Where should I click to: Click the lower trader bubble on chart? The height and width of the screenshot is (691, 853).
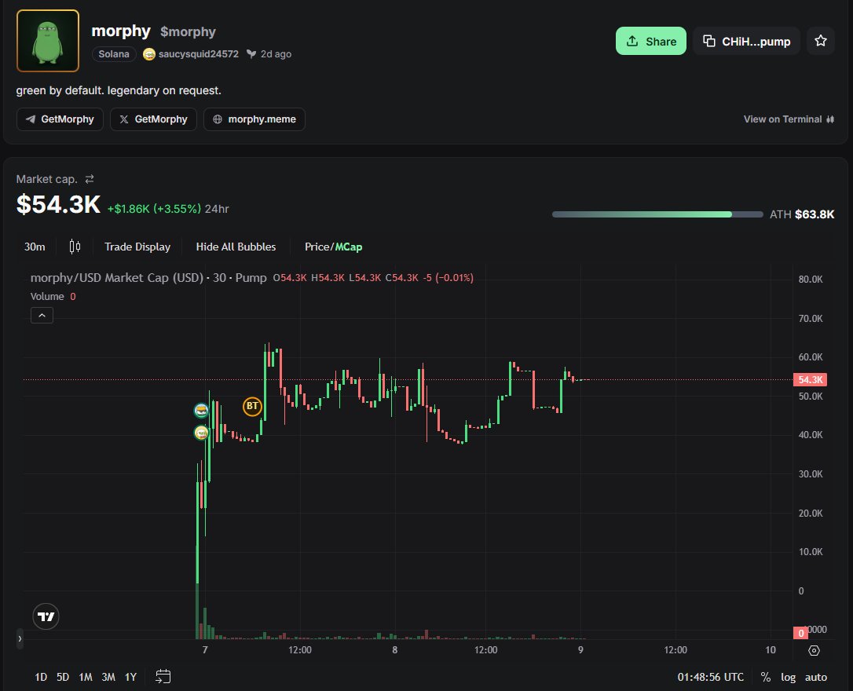tap(201, 433)
